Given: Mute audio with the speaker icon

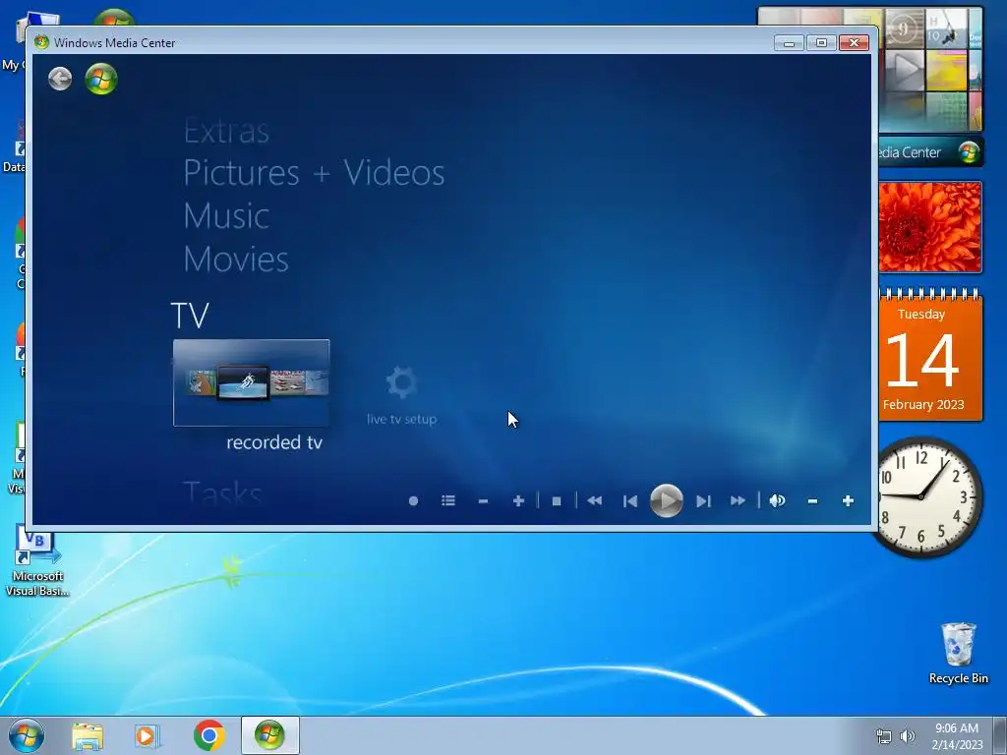Looking at the screenshot, I should point(777,500).
